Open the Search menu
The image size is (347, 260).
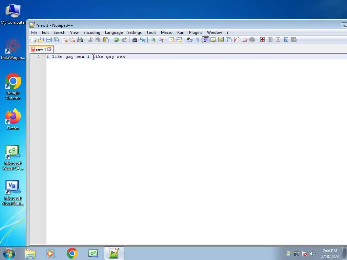59,32
